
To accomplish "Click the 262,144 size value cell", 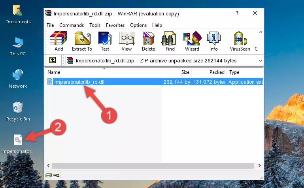I will coord(177,82).
